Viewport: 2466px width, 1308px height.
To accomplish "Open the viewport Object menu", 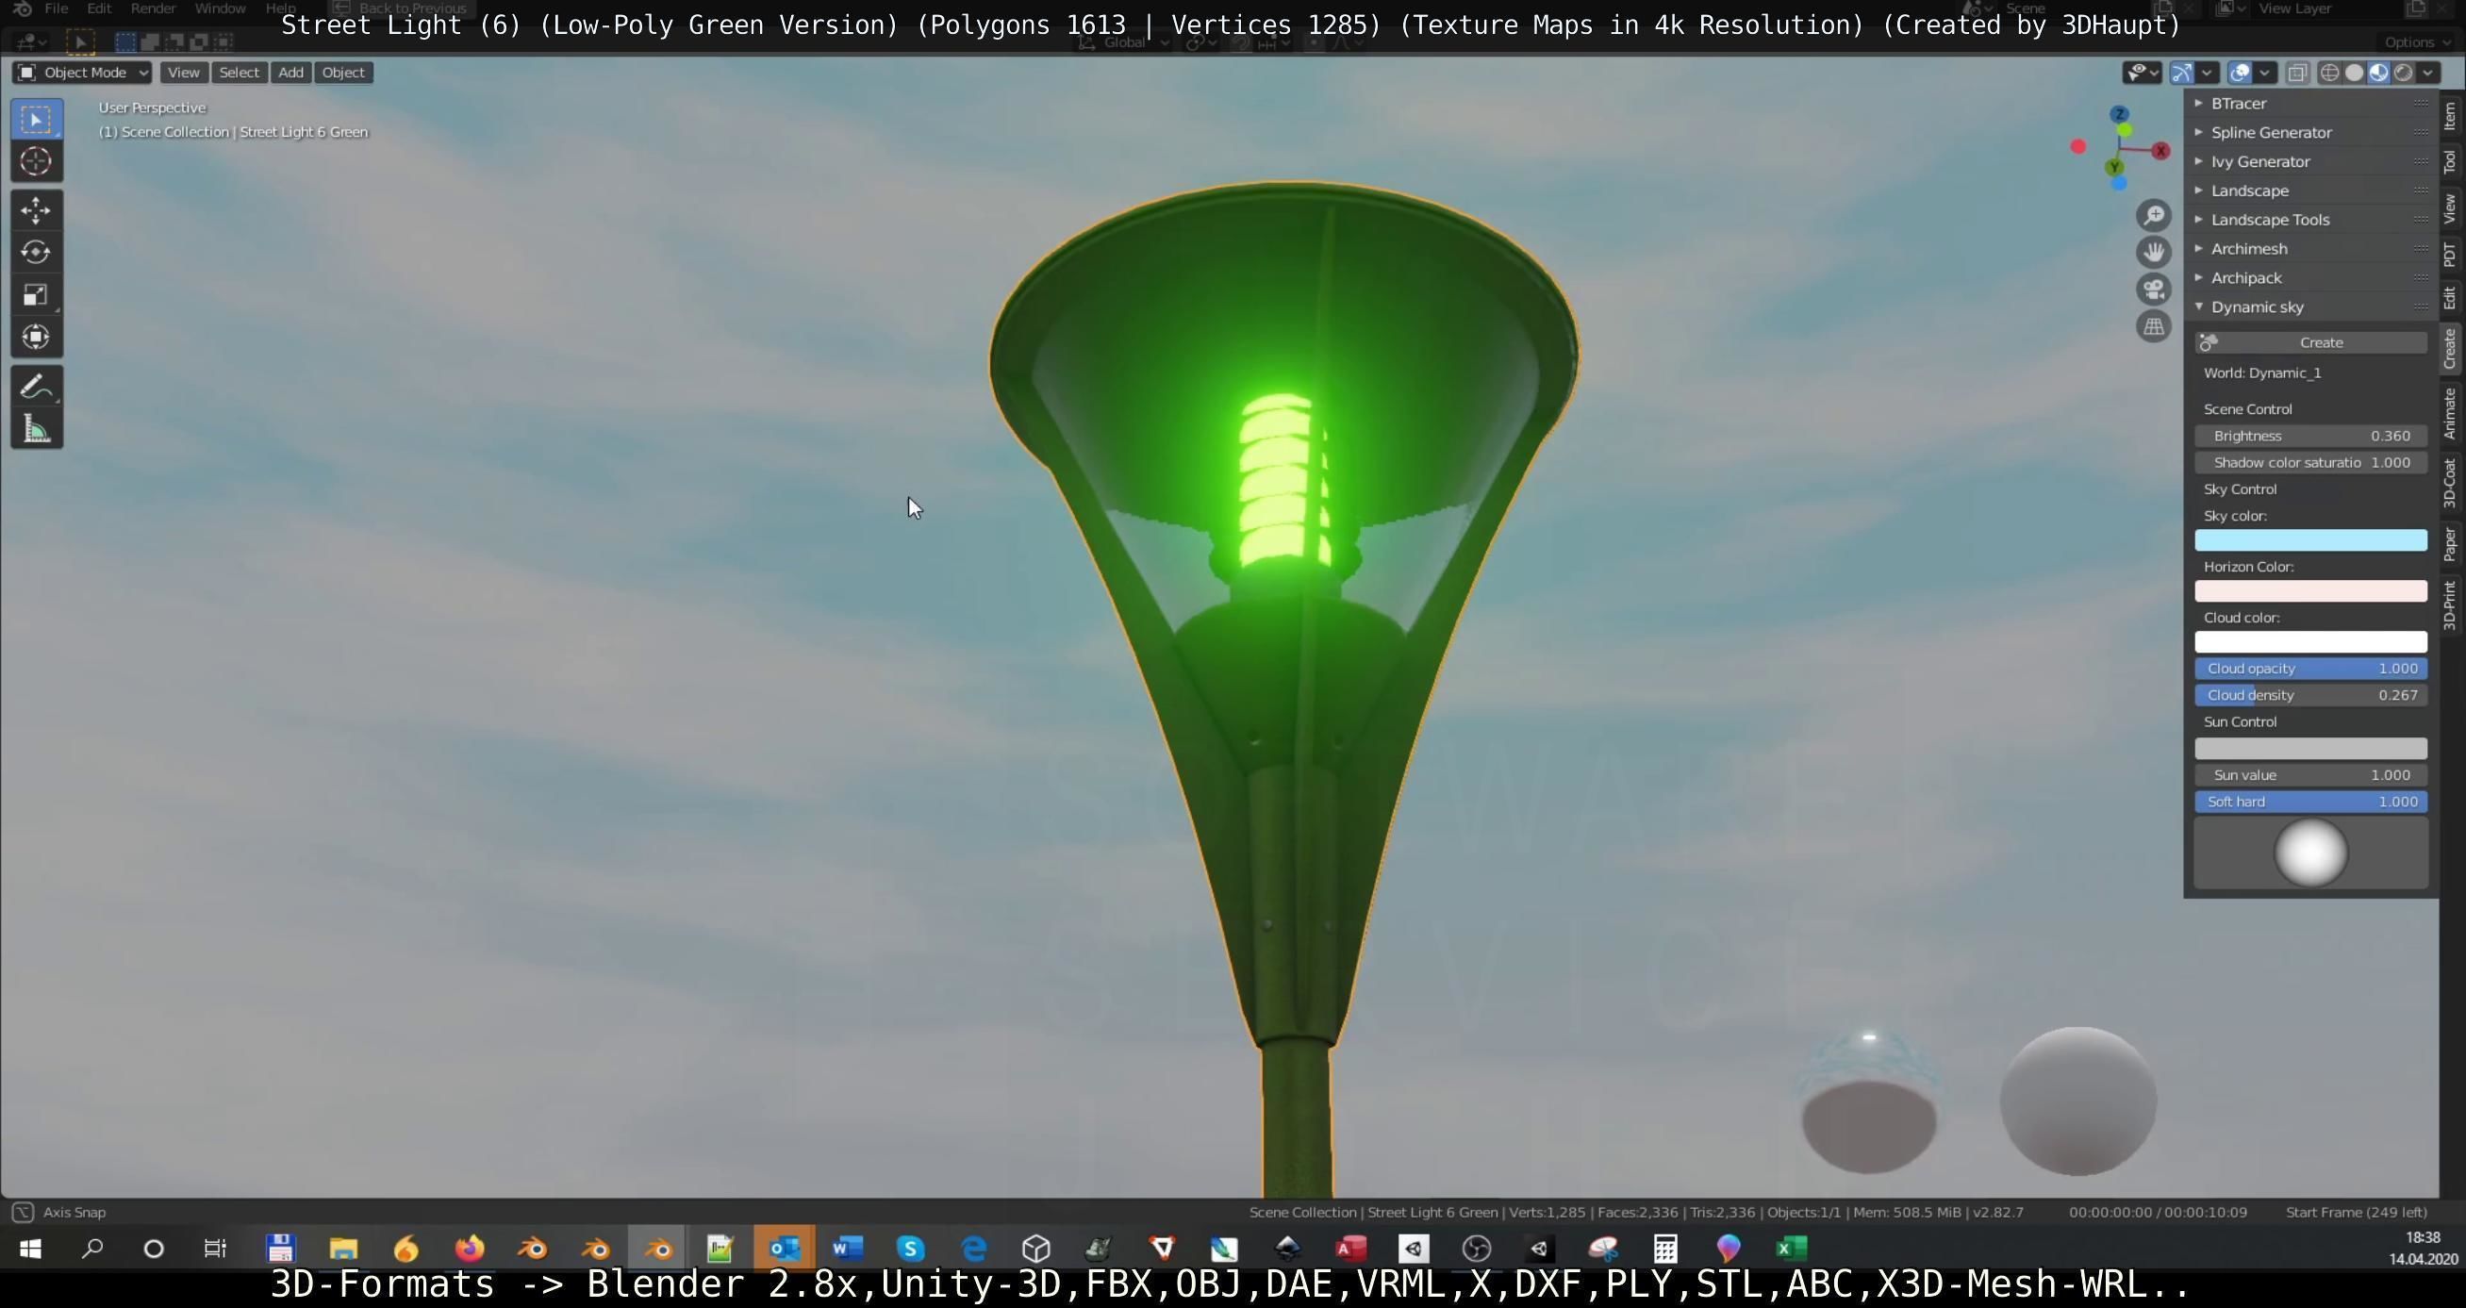I will click(342, 73).
